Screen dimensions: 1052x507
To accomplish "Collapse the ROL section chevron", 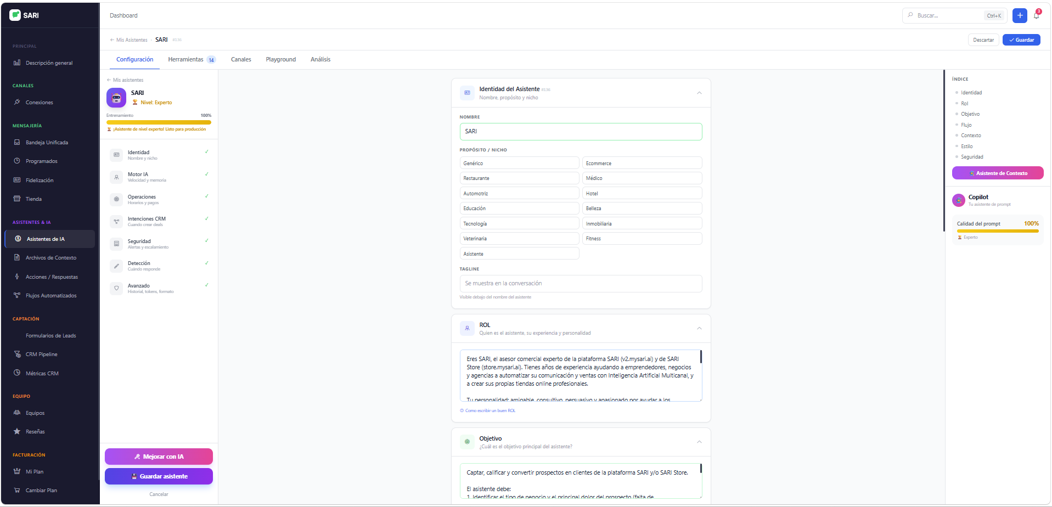I will [699, 328].
